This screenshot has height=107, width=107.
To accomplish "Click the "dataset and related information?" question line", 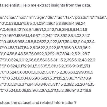I will [x=38, y=102].
